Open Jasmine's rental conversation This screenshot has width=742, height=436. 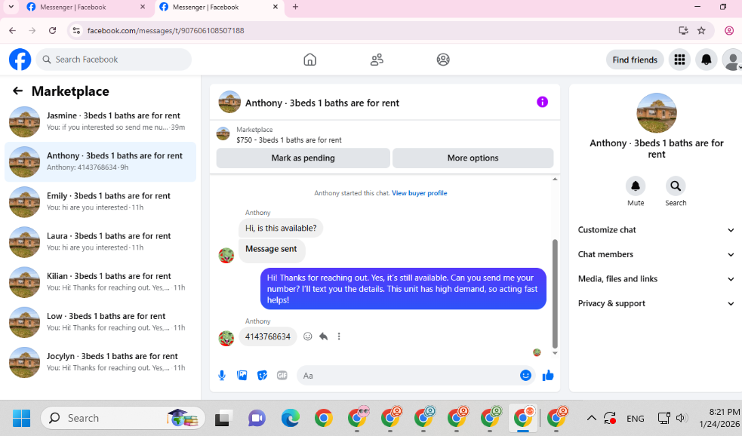pos(100,121)
